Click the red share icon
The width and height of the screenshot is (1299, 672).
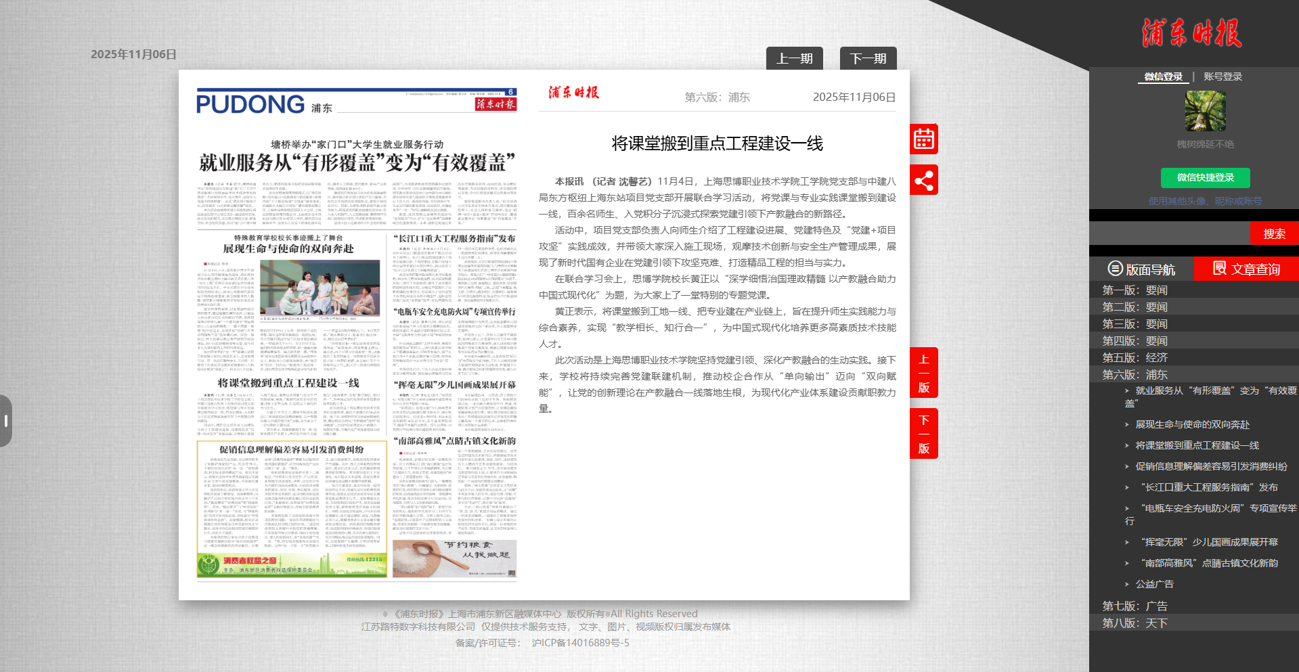click(x=924, y=180)
